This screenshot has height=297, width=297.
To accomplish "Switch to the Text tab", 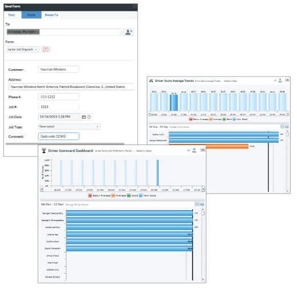I will point(11,15).
